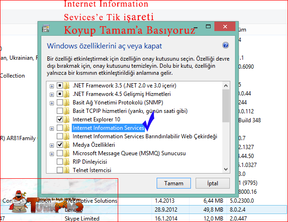The height and width of the screenshot is (222, 288).
Task: Select Basit TCPIP hizmetleri list item
Action: (130, 111)
